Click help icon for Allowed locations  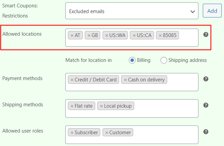[206, 34]
